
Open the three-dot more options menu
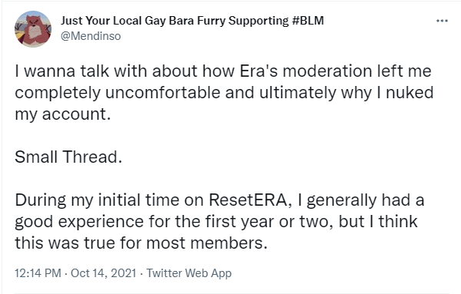[x=442, y=21]
